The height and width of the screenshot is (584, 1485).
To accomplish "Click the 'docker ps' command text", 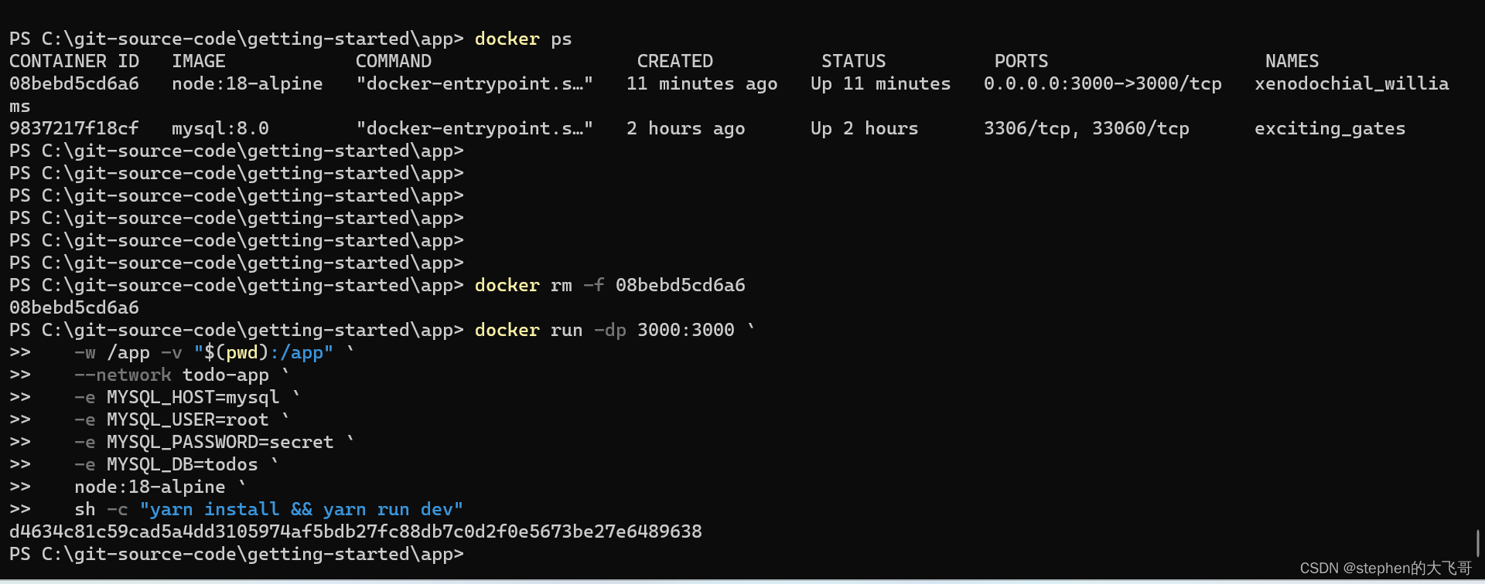I will pyautogui.click(x=523, y=39).
